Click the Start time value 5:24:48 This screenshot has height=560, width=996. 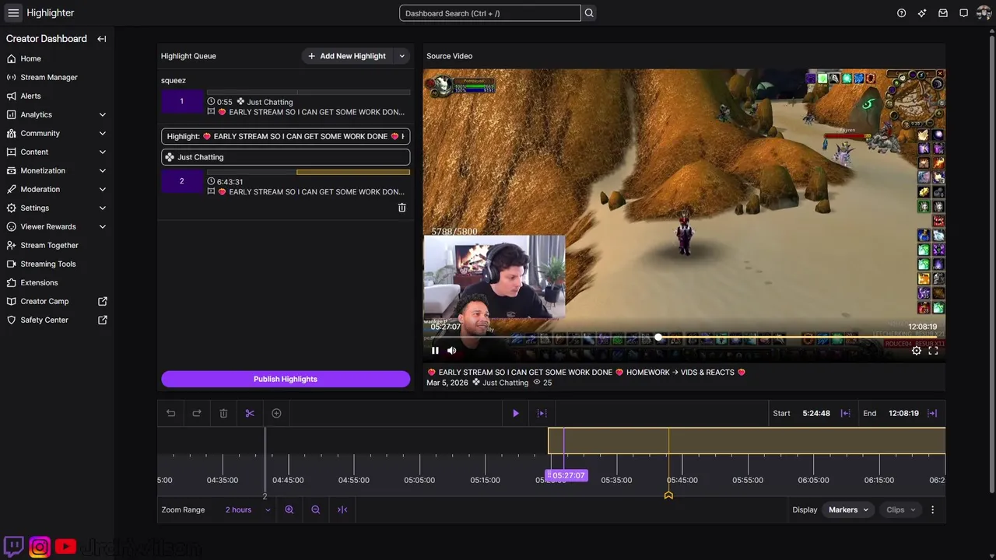(816, 413)
